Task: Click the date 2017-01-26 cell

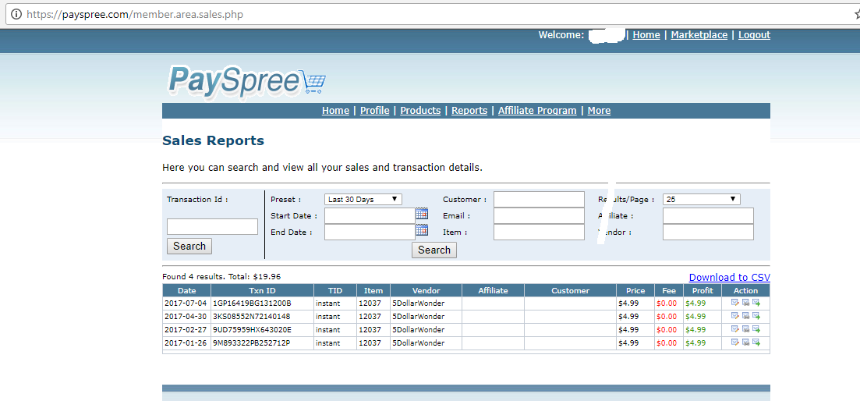Action: [186, 342]
